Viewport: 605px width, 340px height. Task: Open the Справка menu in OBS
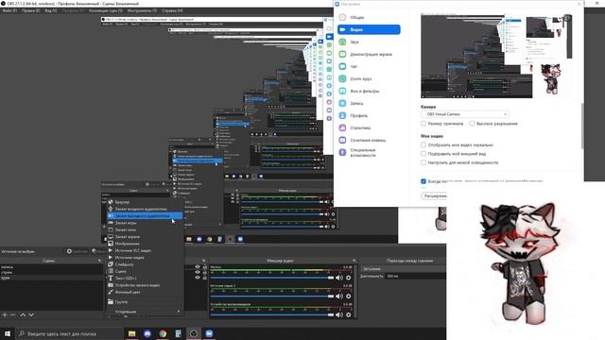click(172, 10)
